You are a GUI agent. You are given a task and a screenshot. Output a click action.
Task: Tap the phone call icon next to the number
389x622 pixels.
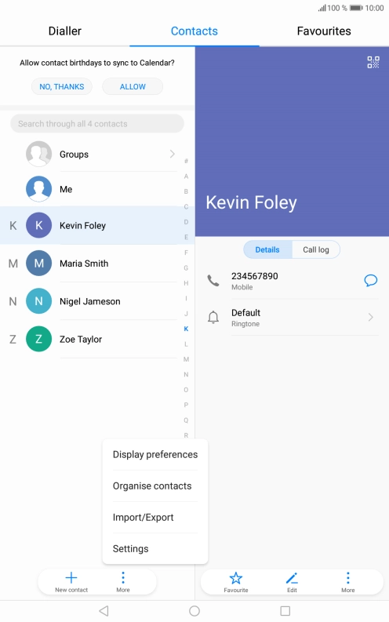click(x=213, y=281)
